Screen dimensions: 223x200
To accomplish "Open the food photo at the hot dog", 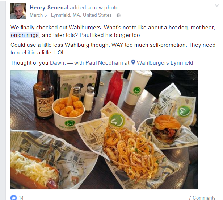I will [35, 170].
